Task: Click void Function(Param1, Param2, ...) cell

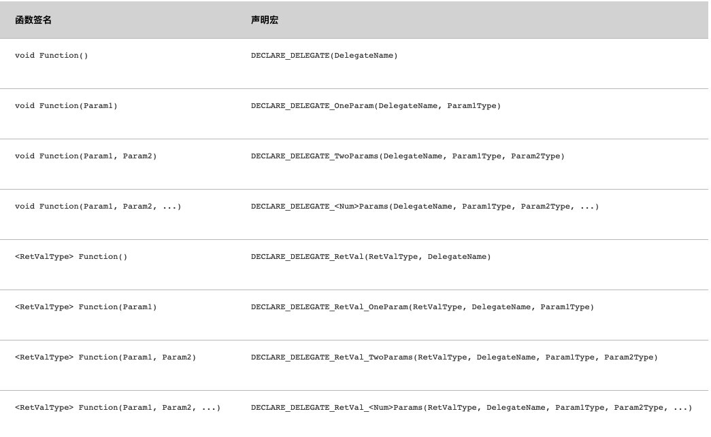Action: click(98, 206)
